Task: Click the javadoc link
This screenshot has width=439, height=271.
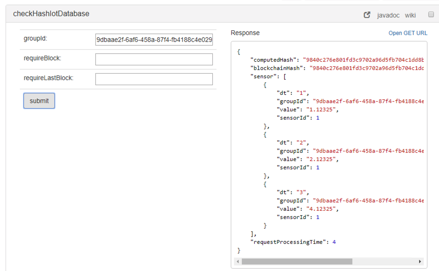Action: coord(387,15)
